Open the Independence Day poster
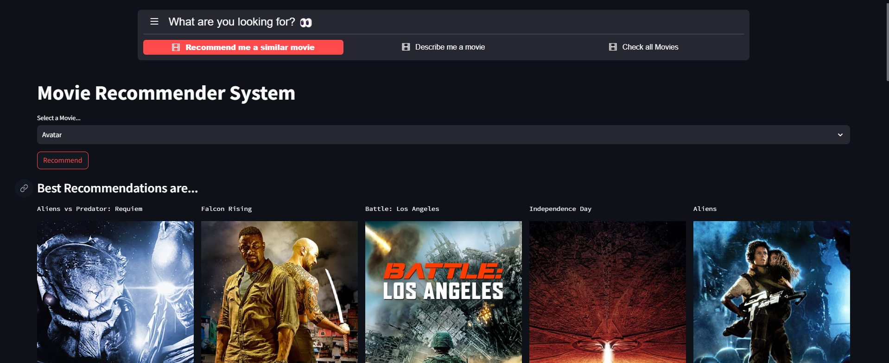 tap(608, 292)
